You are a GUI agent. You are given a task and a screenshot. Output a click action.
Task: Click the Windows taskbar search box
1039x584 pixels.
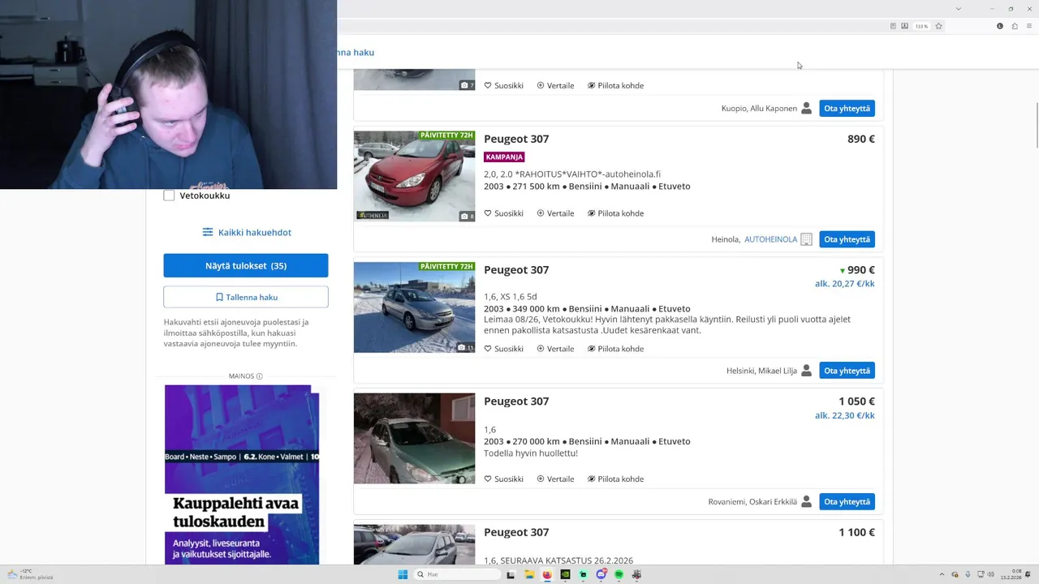pos(456,574)
